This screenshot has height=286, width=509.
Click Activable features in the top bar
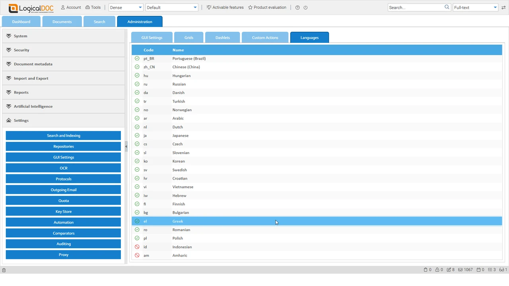tap(225, 7)
